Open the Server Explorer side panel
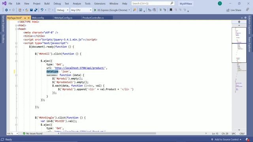Viewport: 253px width, 142px height. (x=3, y=24)
